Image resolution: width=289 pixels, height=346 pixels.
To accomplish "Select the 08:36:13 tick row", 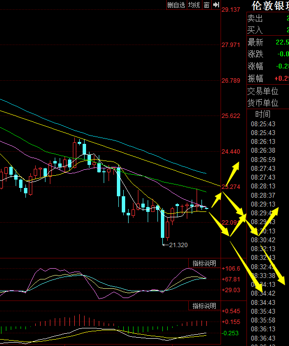I will [263, 329].
